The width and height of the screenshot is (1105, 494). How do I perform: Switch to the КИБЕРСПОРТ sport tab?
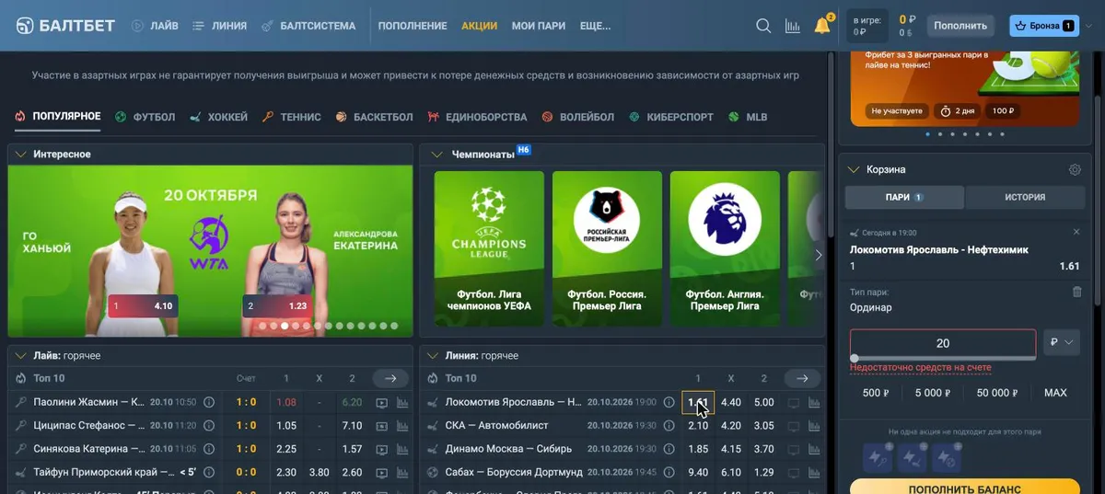[x=671, y=117]
